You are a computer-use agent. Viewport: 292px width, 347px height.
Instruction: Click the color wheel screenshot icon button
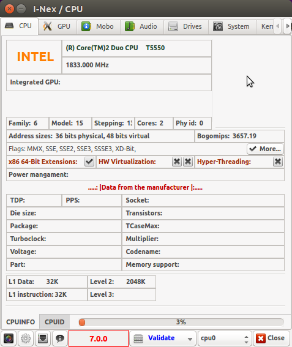coord(9,338)
